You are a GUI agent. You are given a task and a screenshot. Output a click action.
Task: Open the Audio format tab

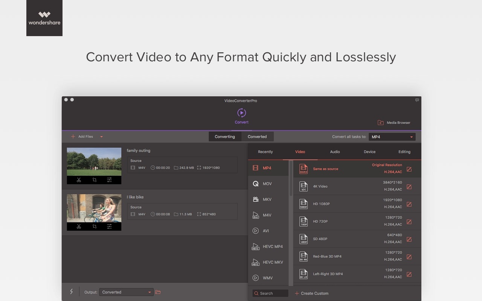click(x=335, y=152)
